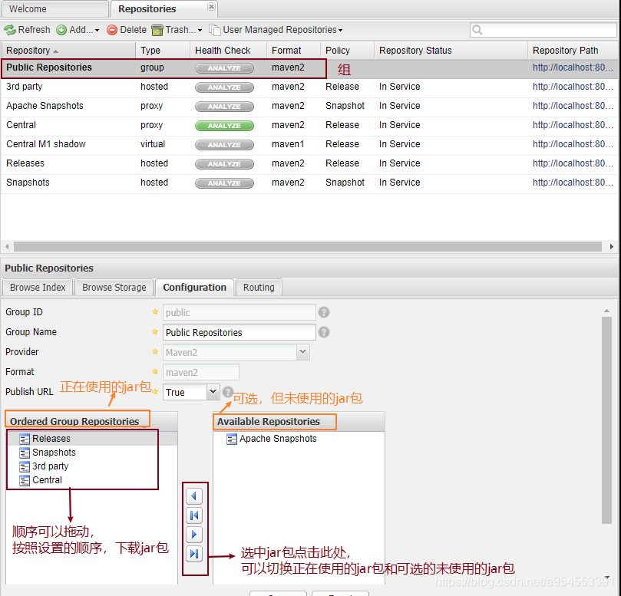Click the magnifier icon in search box

(x=477, y=30)
